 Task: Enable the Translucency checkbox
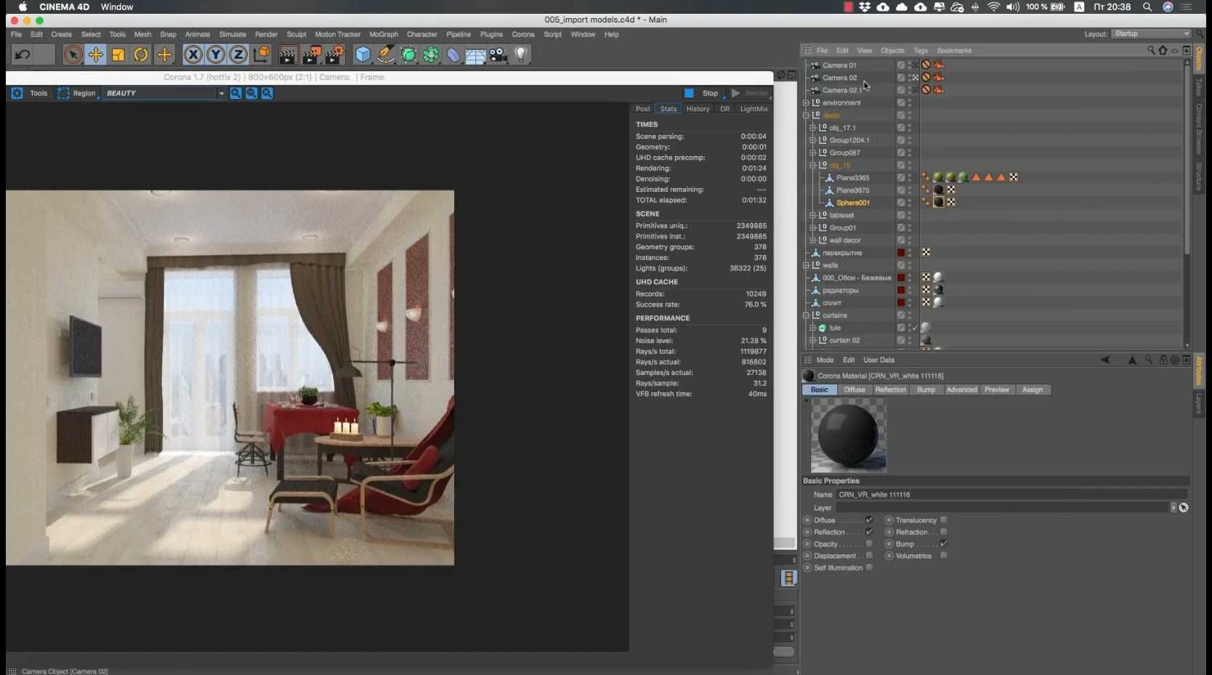coord(944,520)
